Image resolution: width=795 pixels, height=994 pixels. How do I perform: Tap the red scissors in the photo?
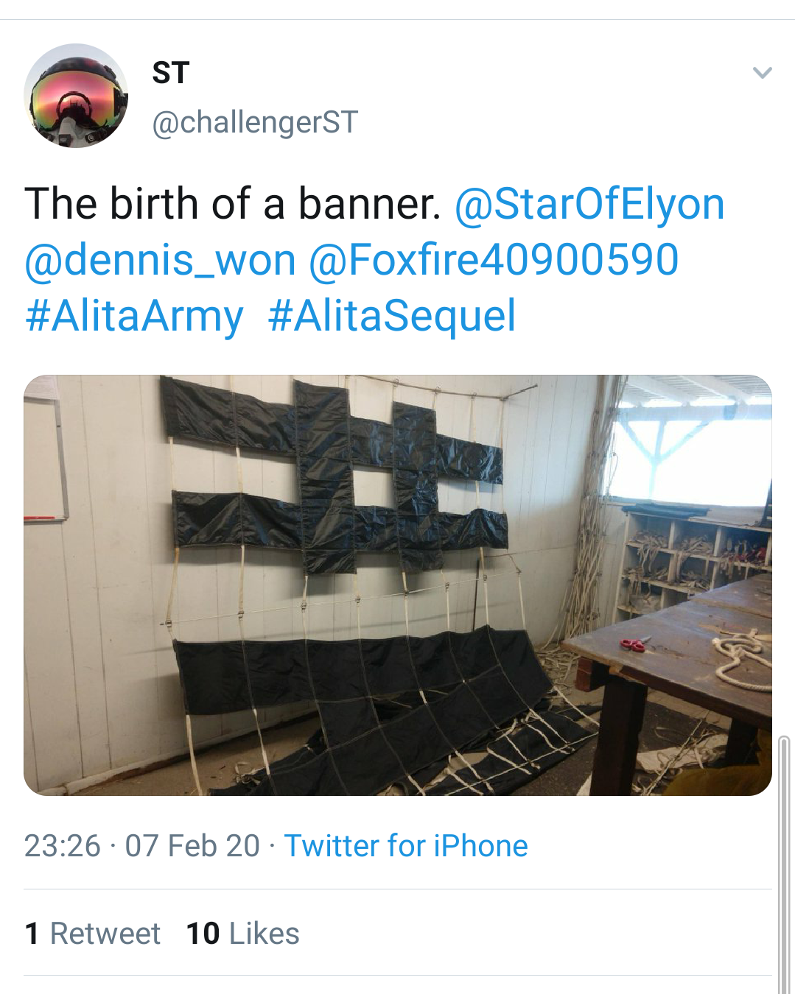pos(634,645)
